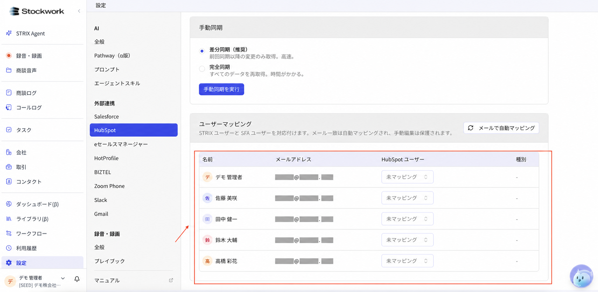Expand the デモ管理者 account menu chevron

[x=63, y=278]
